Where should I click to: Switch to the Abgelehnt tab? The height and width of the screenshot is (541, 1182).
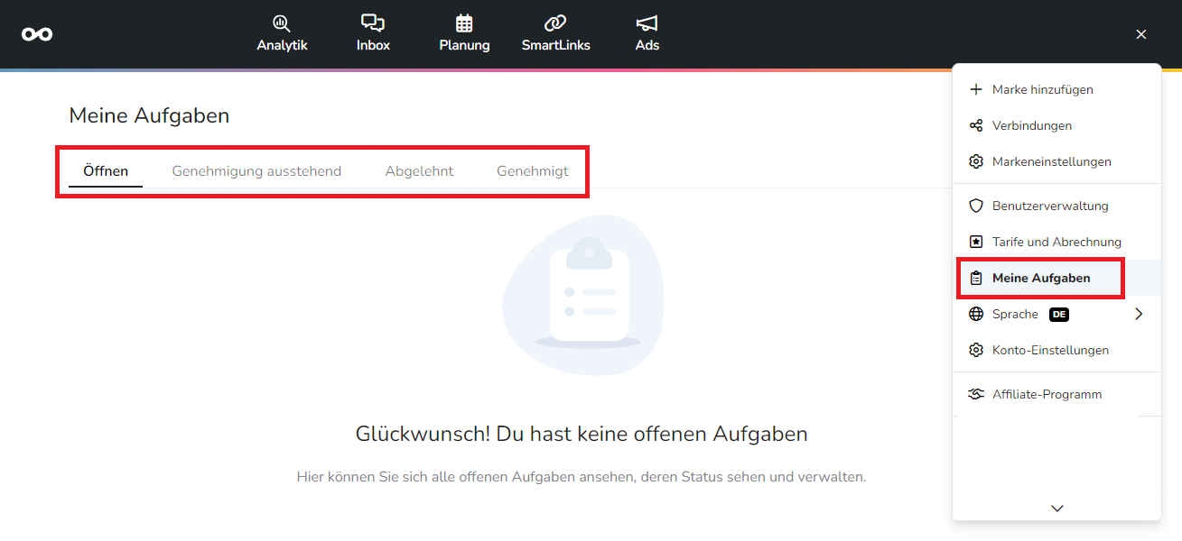tap(419, 170)
